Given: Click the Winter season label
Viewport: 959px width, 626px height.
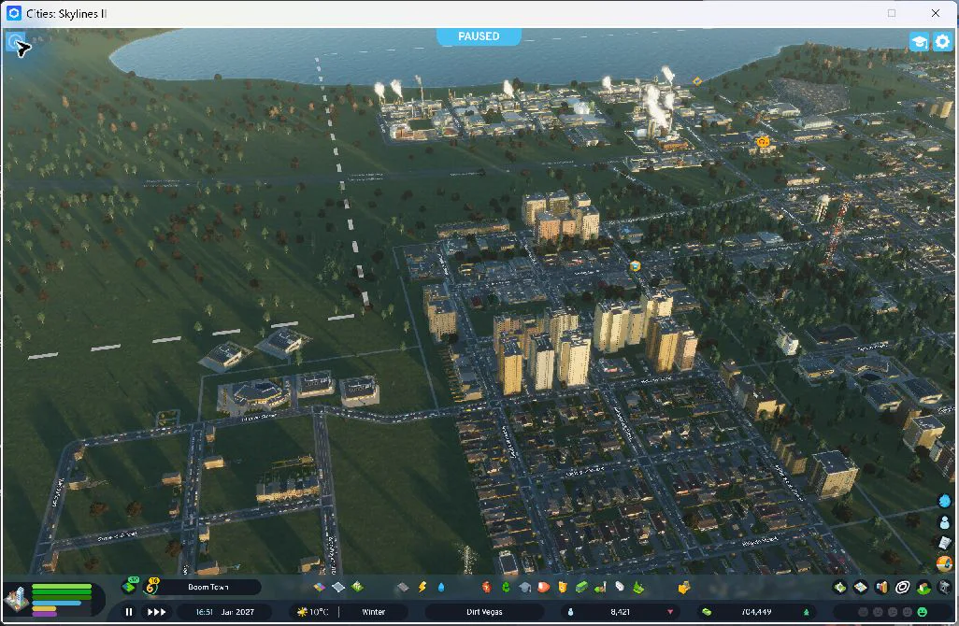Looking at the screenshot, I should coord(374,611).
